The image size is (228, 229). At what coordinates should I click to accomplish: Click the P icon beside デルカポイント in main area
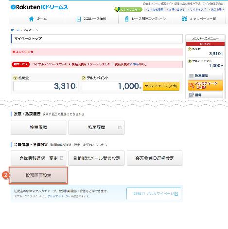tap(84, 78)
